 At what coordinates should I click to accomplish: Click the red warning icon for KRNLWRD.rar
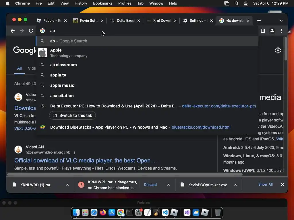pos(81,185)
